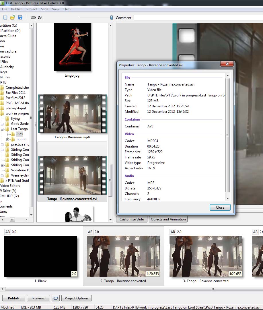Click into the Comment input field
The height and width of the screenshot is (310, 263).
pos(198,18)
